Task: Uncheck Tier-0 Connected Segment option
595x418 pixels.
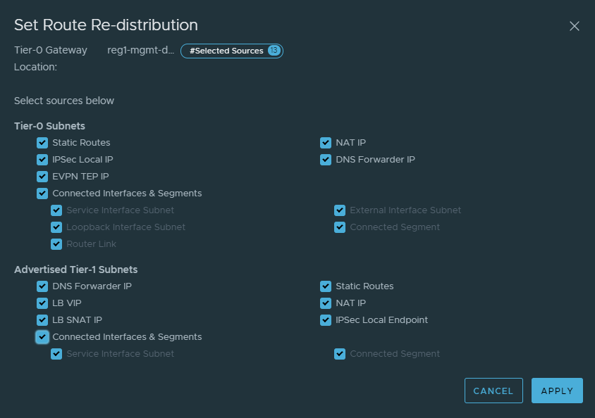Action: pyautogui.click(x=340, y=227)
